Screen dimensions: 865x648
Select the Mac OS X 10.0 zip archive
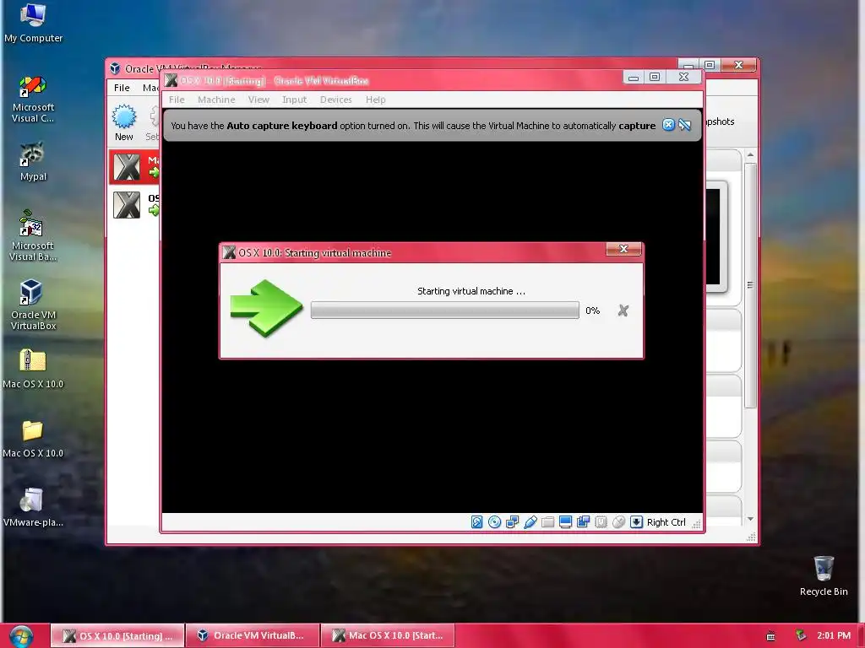(x=33, y=369)
